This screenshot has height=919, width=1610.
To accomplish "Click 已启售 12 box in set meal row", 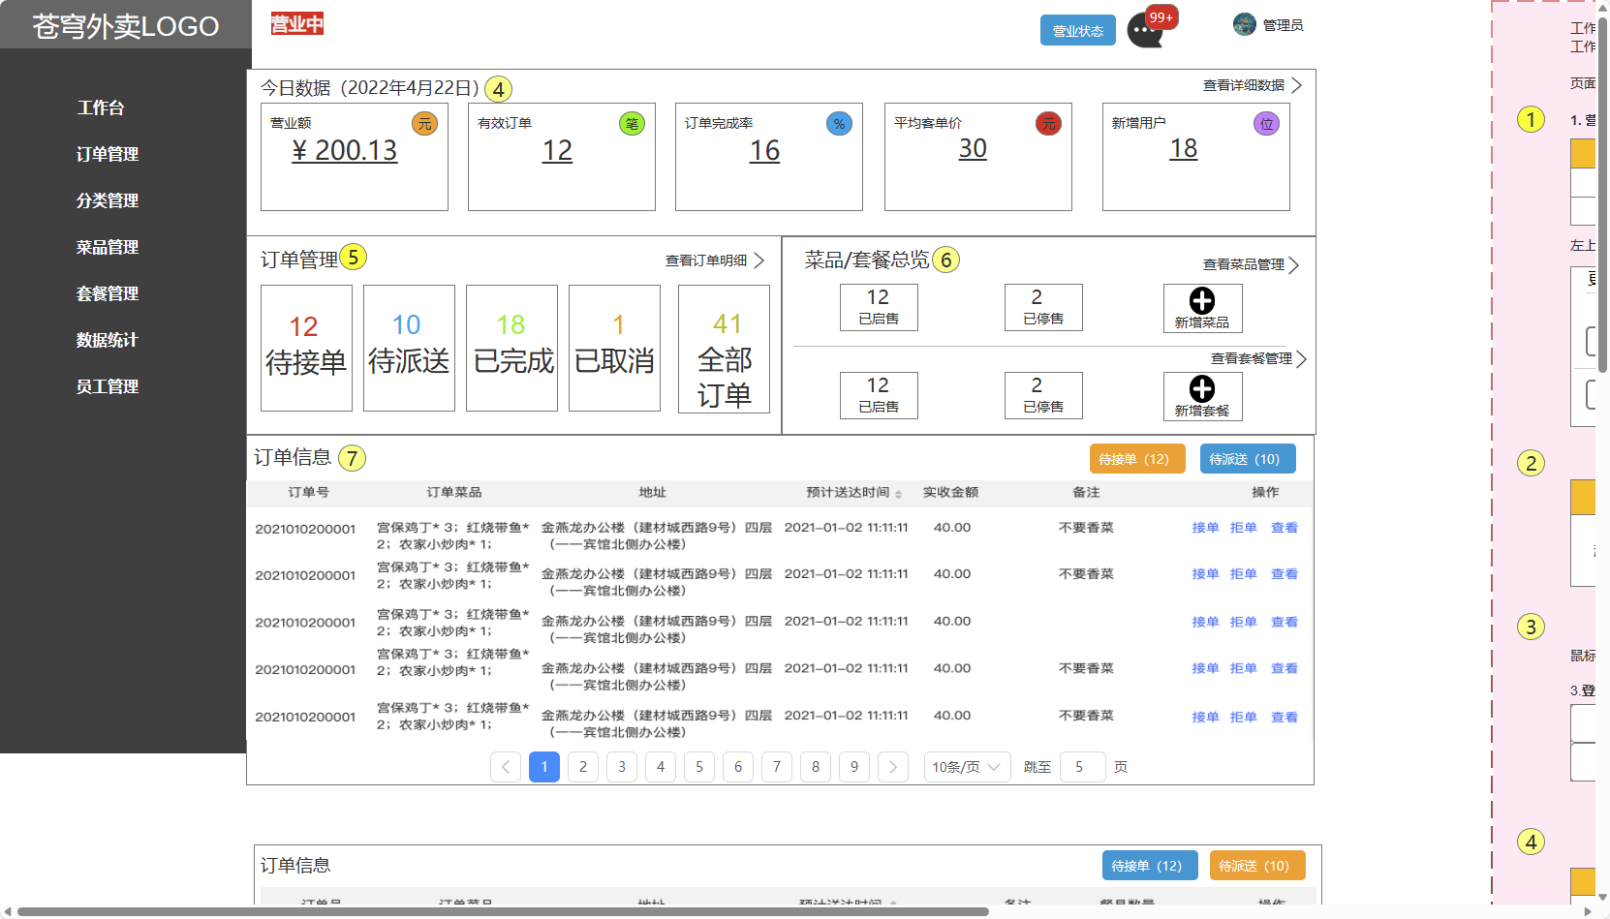I will (879, 395).
